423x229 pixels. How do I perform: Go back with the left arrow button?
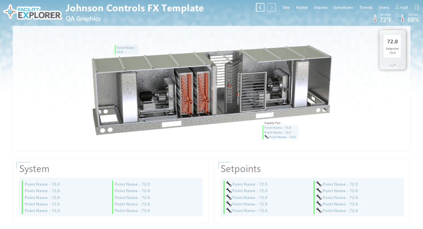point(260,7)
